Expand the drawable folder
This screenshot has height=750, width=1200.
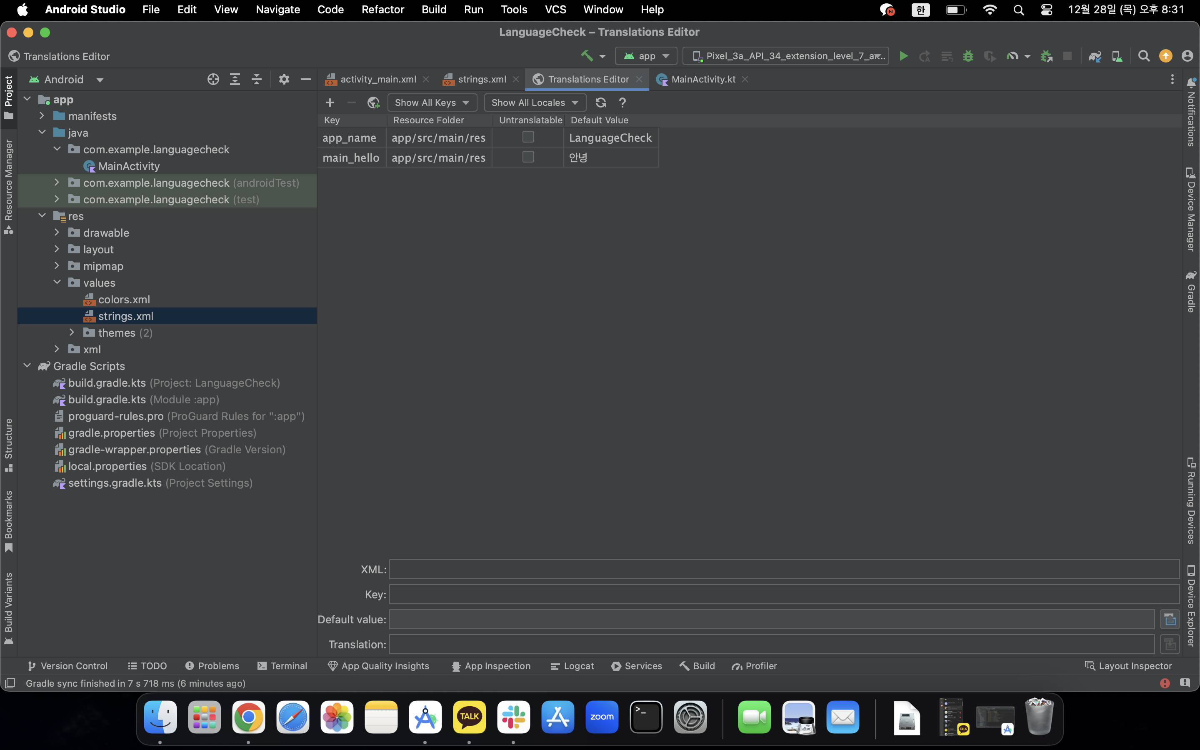tap(57, 232)
